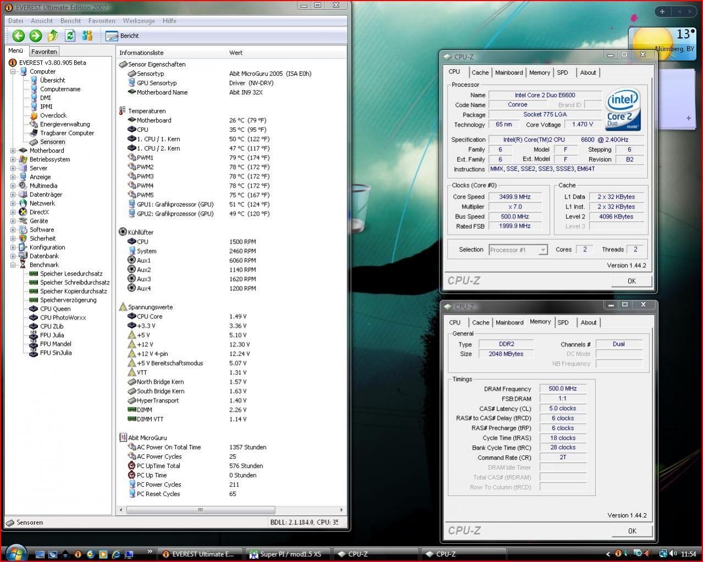This screenshot has height=562, width=703.
Task: Click the Refresh toolbar icon in EVEREST
Action: [70, 36]
